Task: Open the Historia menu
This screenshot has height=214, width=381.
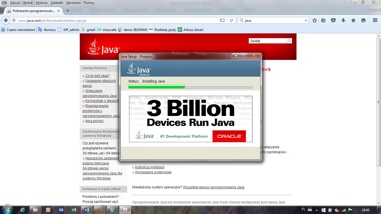Action: [42, 3]
